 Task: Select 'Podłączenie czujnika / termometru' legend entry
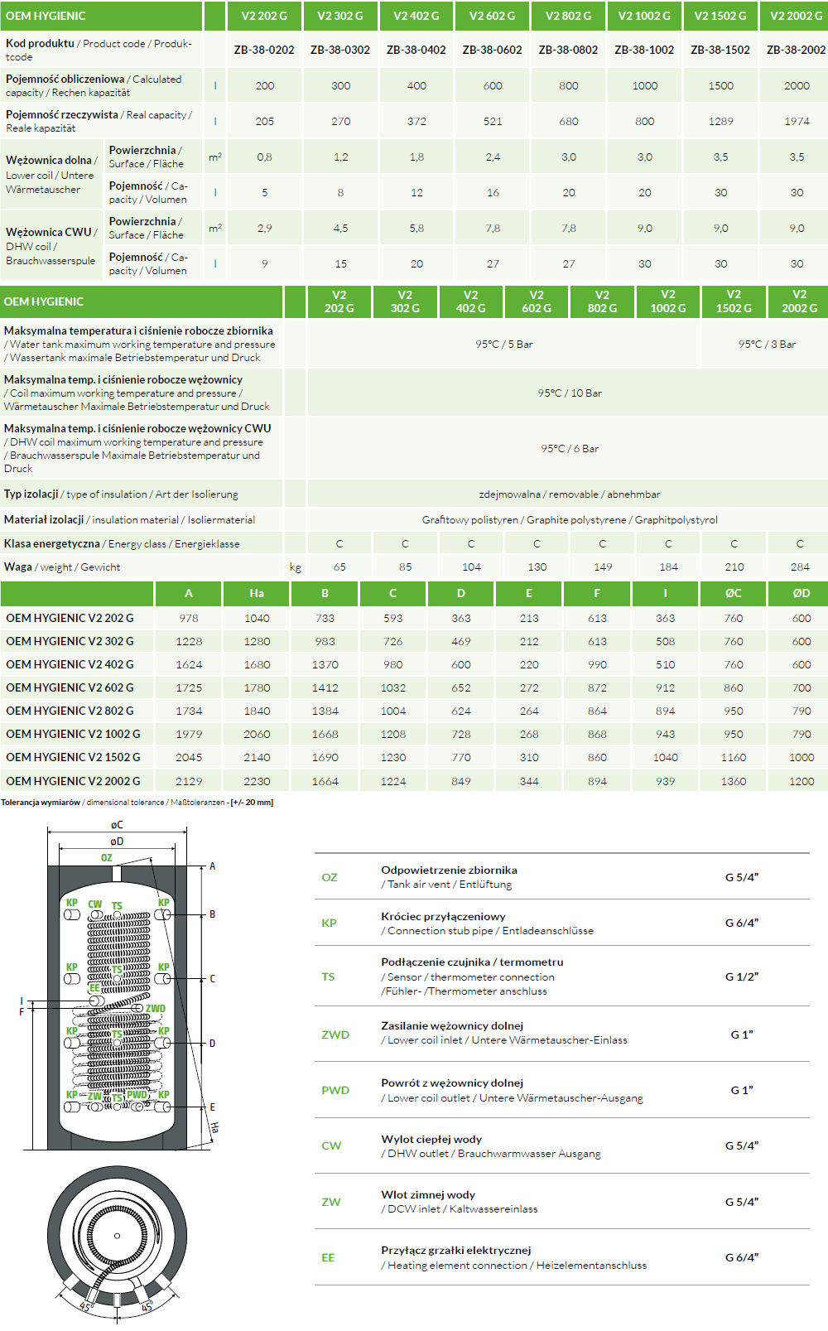point(472,977)
